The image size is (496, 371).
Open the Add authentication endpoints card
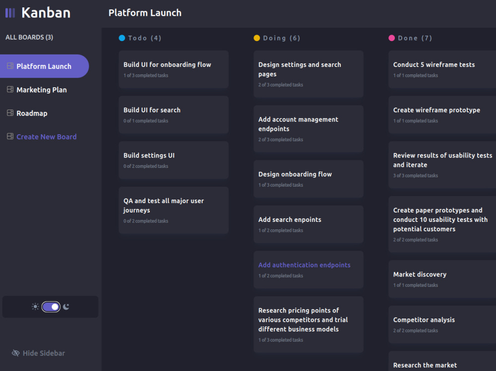(309, 269)
